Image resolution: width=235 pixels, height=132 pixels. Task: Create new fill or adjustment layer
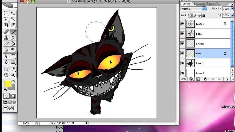tap(205, 79)
